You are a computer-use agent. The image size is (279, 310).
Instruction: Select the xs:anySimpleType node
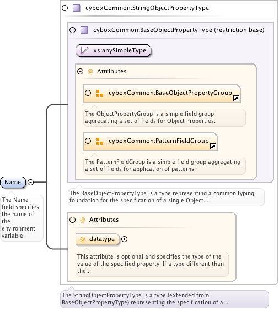(114, 50)
